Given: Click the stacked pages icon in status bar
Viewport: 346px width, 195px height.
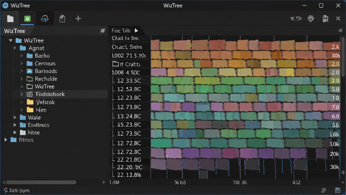Looking at the screenshot, I should [324, 190].
